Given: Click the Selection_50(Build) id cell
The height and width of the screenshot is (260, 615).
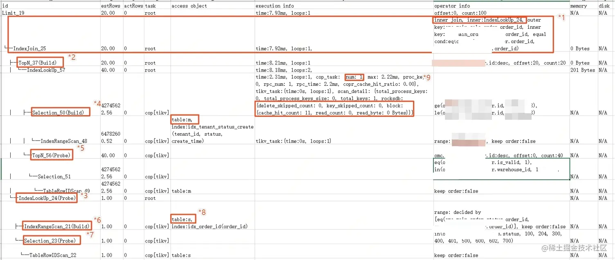Looking at the screenshot, I should [x=51, y=94].
